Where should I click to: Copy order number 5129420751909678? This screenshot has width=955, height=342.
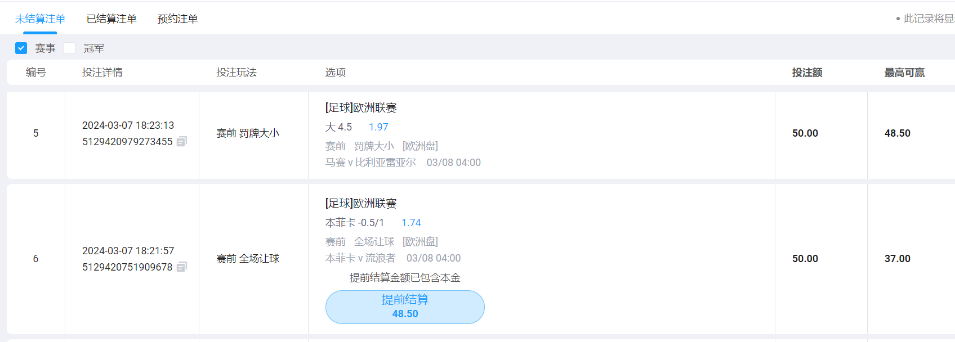click(181, 267)
